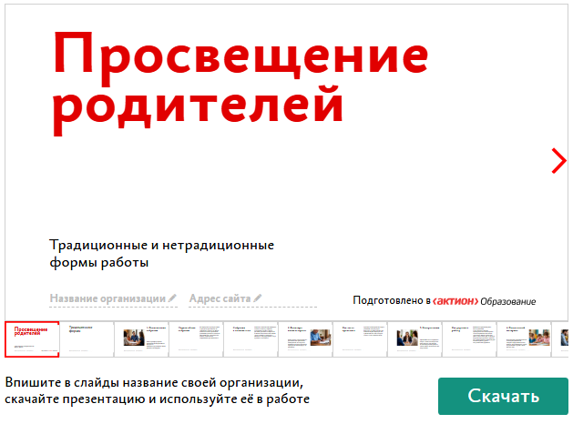Click pencil icon beside Название организации
The image size is (573, 424).
tap(173, 298)
